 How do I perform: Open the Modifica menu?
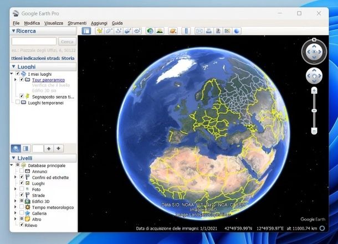click(x=32, y=23)
